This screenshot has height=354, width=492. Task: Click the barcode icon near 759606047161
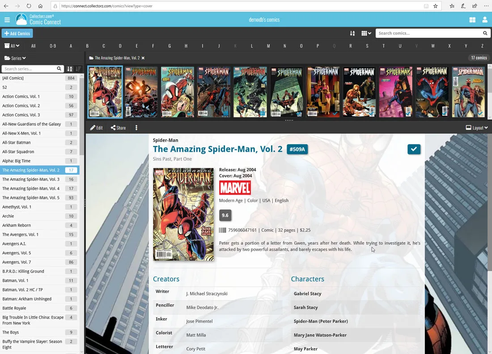(x=222, y=230)
